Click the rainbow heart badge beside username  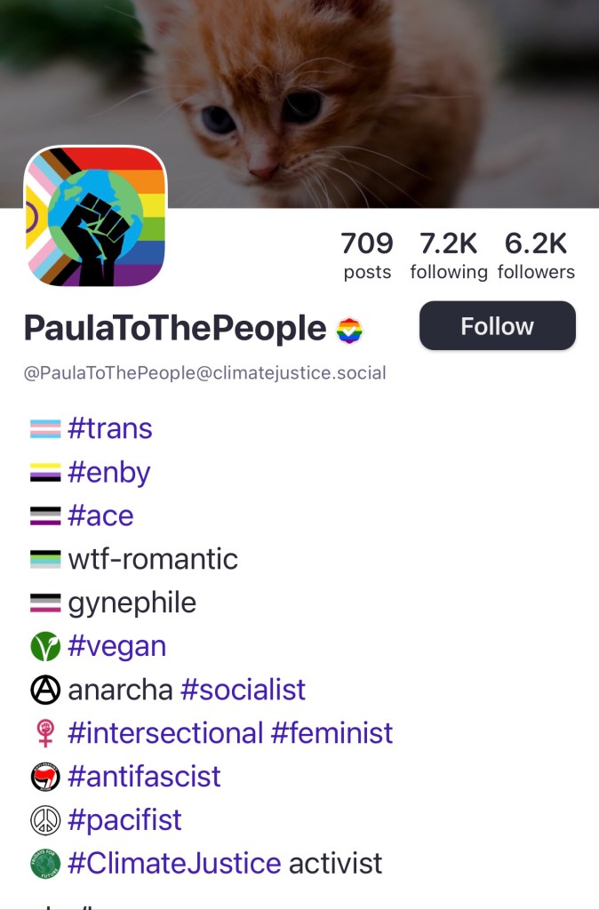(x=349, y=331)
